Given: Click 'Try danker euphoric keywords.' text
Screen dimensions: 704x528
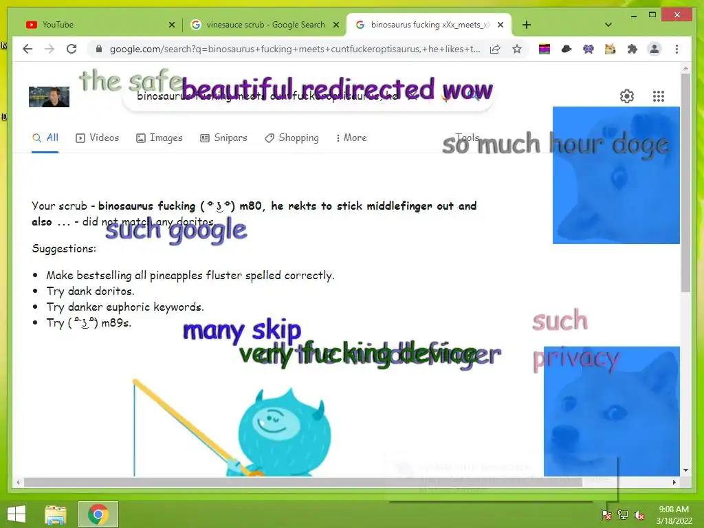Looking at the screenshot, I should click(x=125, y=307).
